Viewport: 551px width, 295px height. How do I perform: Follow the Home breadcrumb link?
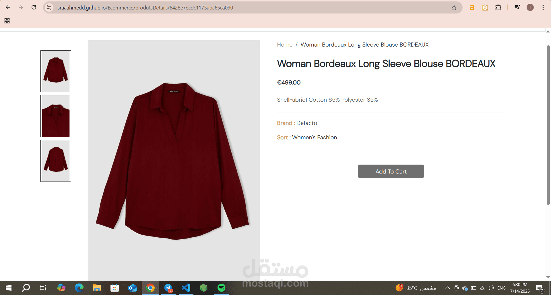285,45
